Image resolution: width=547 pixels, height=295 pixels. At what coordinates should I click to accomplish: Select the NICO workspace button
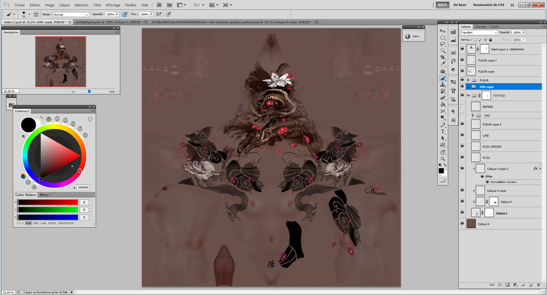click(x=443, y=5)
